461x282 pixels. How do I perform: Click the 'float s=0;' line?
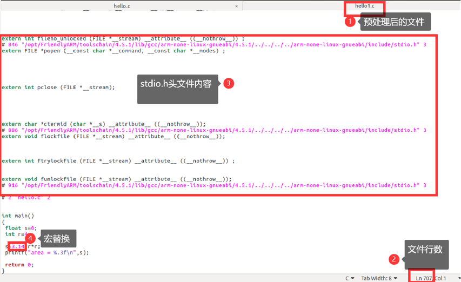click(21, 228)
